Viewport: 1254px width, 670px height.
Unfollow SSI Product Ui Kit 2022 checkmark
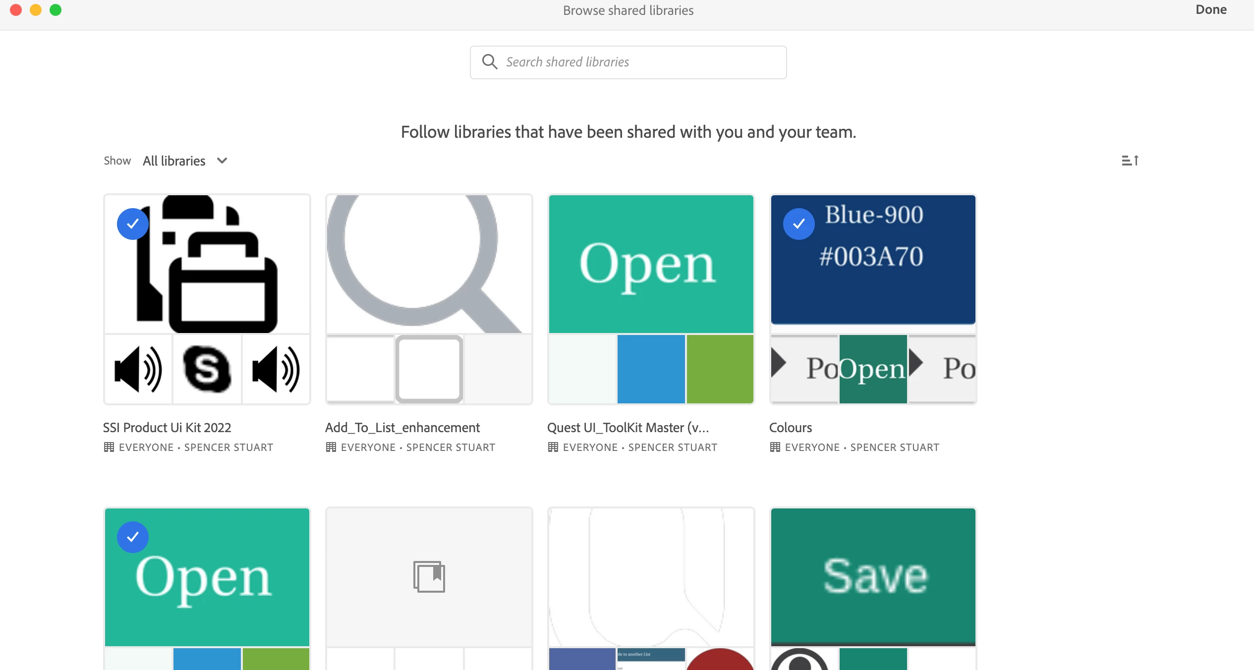(132, 224)
